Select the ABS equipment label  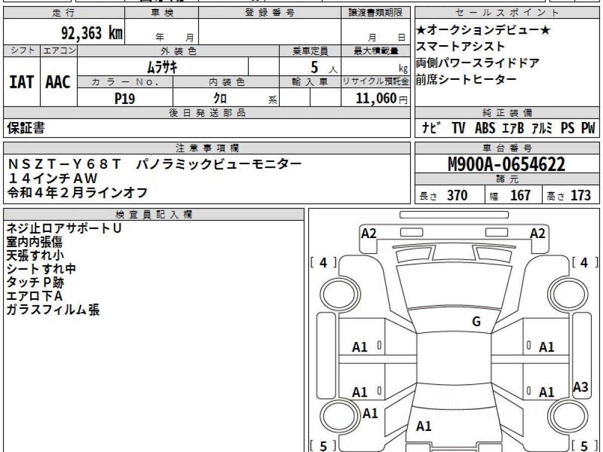[x=485, y=128]
